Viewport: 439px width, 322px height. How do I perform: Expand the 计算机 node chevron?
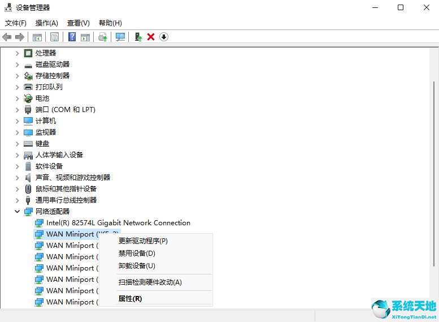[x=18, y=121]
